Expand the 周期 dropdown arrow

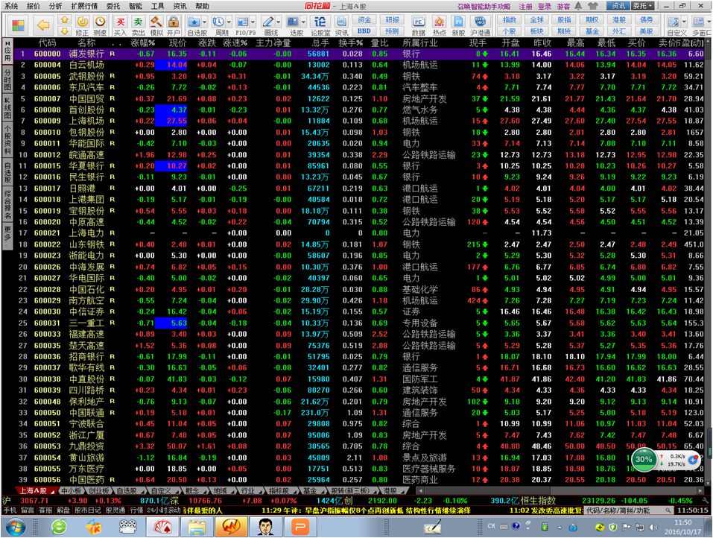(x=229, y=22)
